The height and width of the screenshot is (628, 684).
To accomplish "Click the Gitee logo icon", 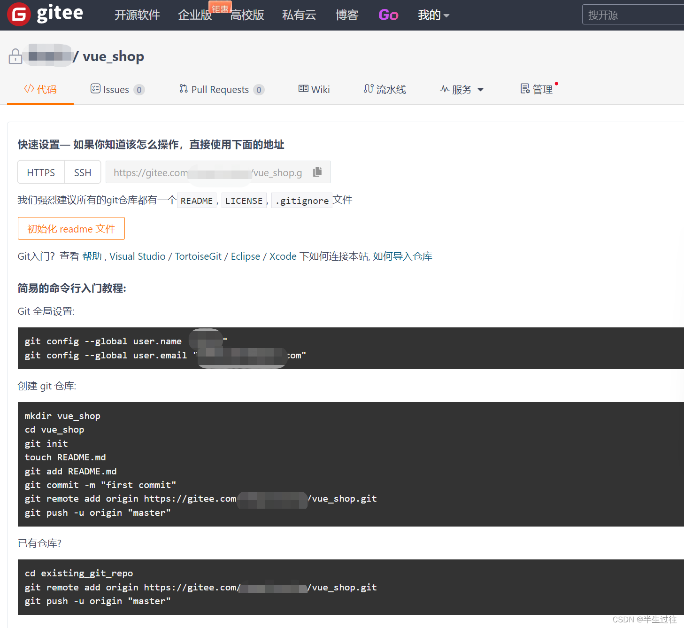I will pos(19,15).
